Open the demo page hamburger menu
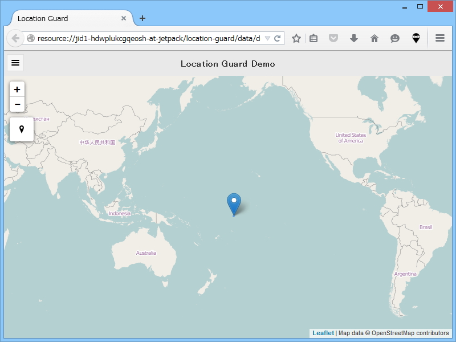The image size is (456, 342). pos(15,63)
